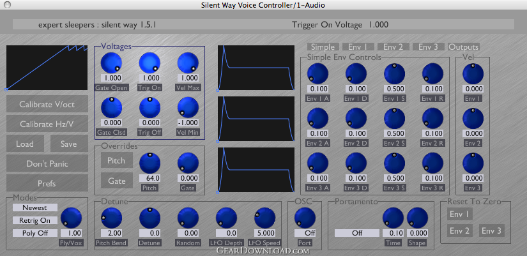Click the Env 1 R release knob
527x256 pixels.
(432, 73)
